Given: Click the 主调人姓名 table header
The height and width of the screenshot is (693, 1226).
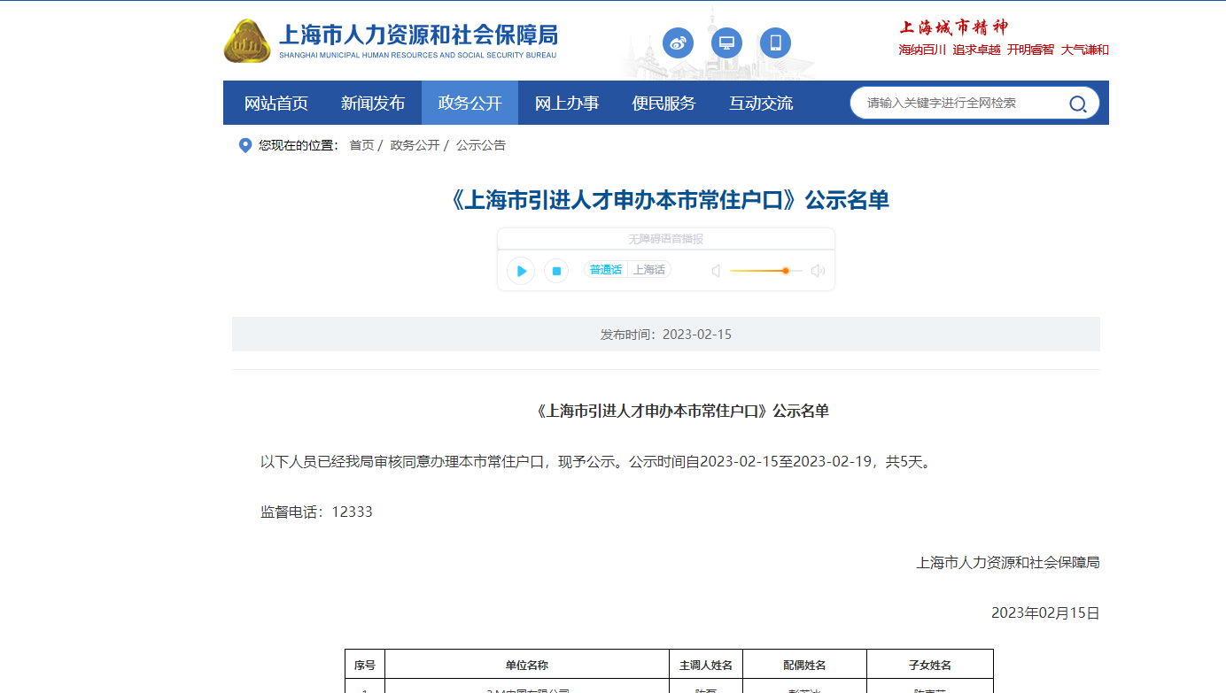Looking at the screenshot, I should click(x=706, y=665).
